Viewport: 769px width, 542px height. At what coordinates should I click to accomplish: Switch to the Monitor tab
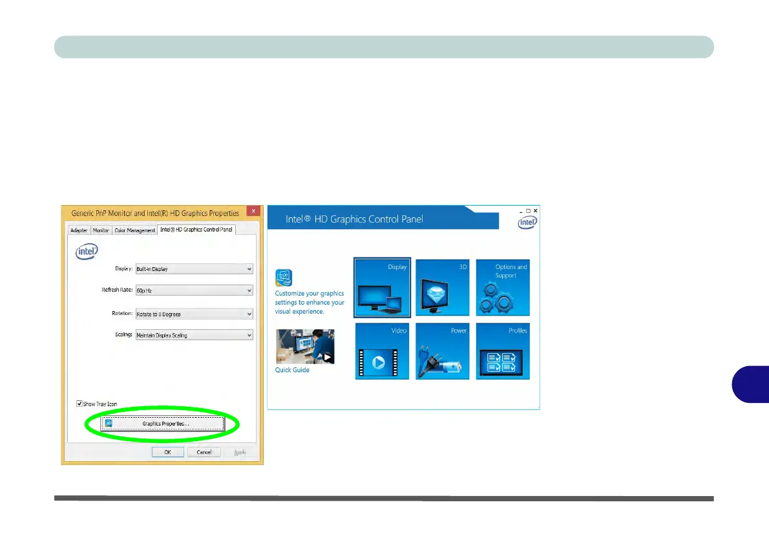pyautogui.click(x=101, y=230)
